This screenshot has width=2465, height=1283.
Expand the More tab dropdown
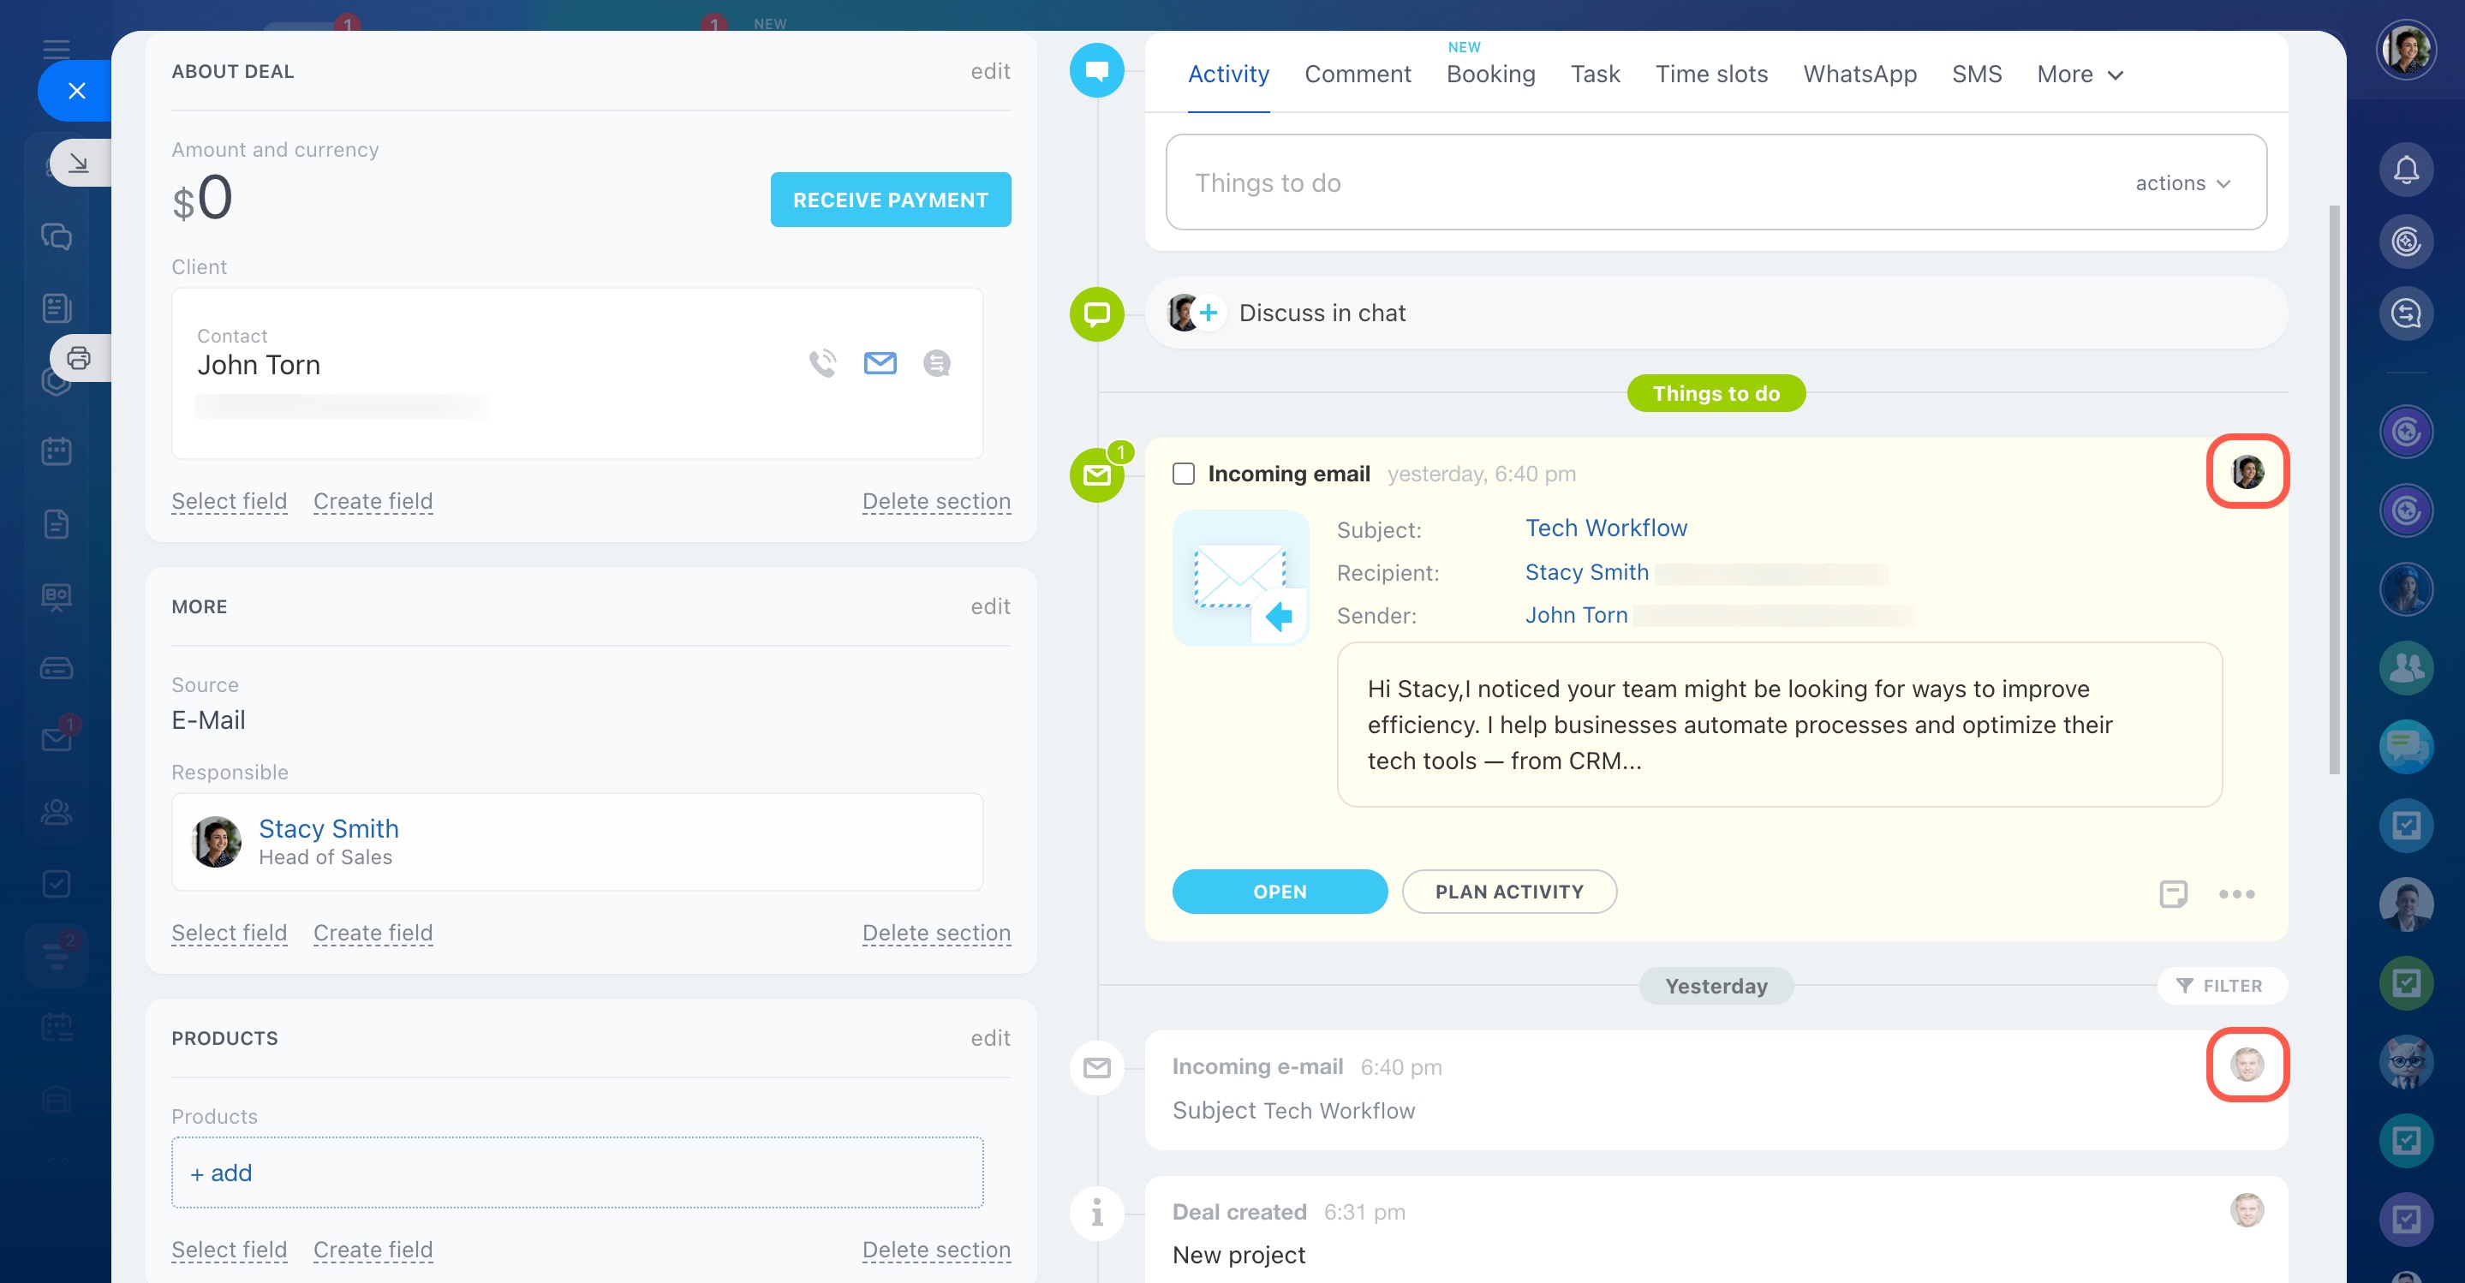(2080, 74)
